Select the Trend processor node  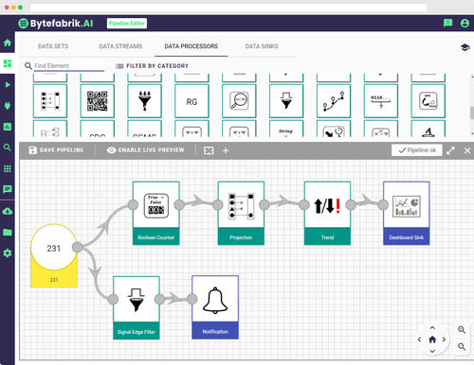pyautogui.click(x=327, y=213)
